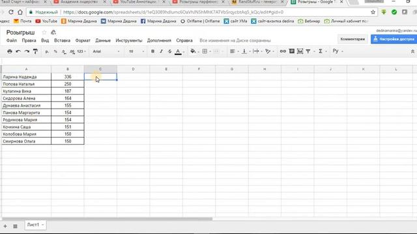The width and height of the screenshot is (417, 234).
Task: Open the move-to-folder icon beside title
Action: coord(53,32)
